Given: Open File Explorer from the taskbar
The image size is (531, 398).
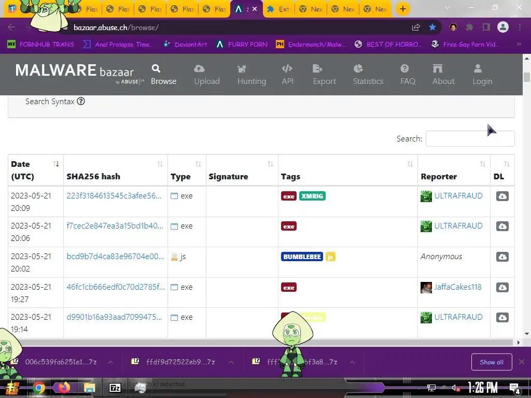Looking at the screenshot, I should click(x=89, y=388).
